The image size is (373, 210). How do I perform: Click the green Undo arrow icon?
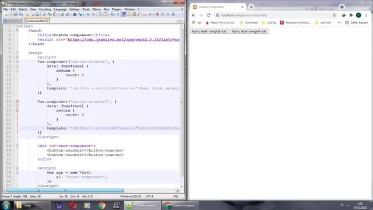pos(62,15)
